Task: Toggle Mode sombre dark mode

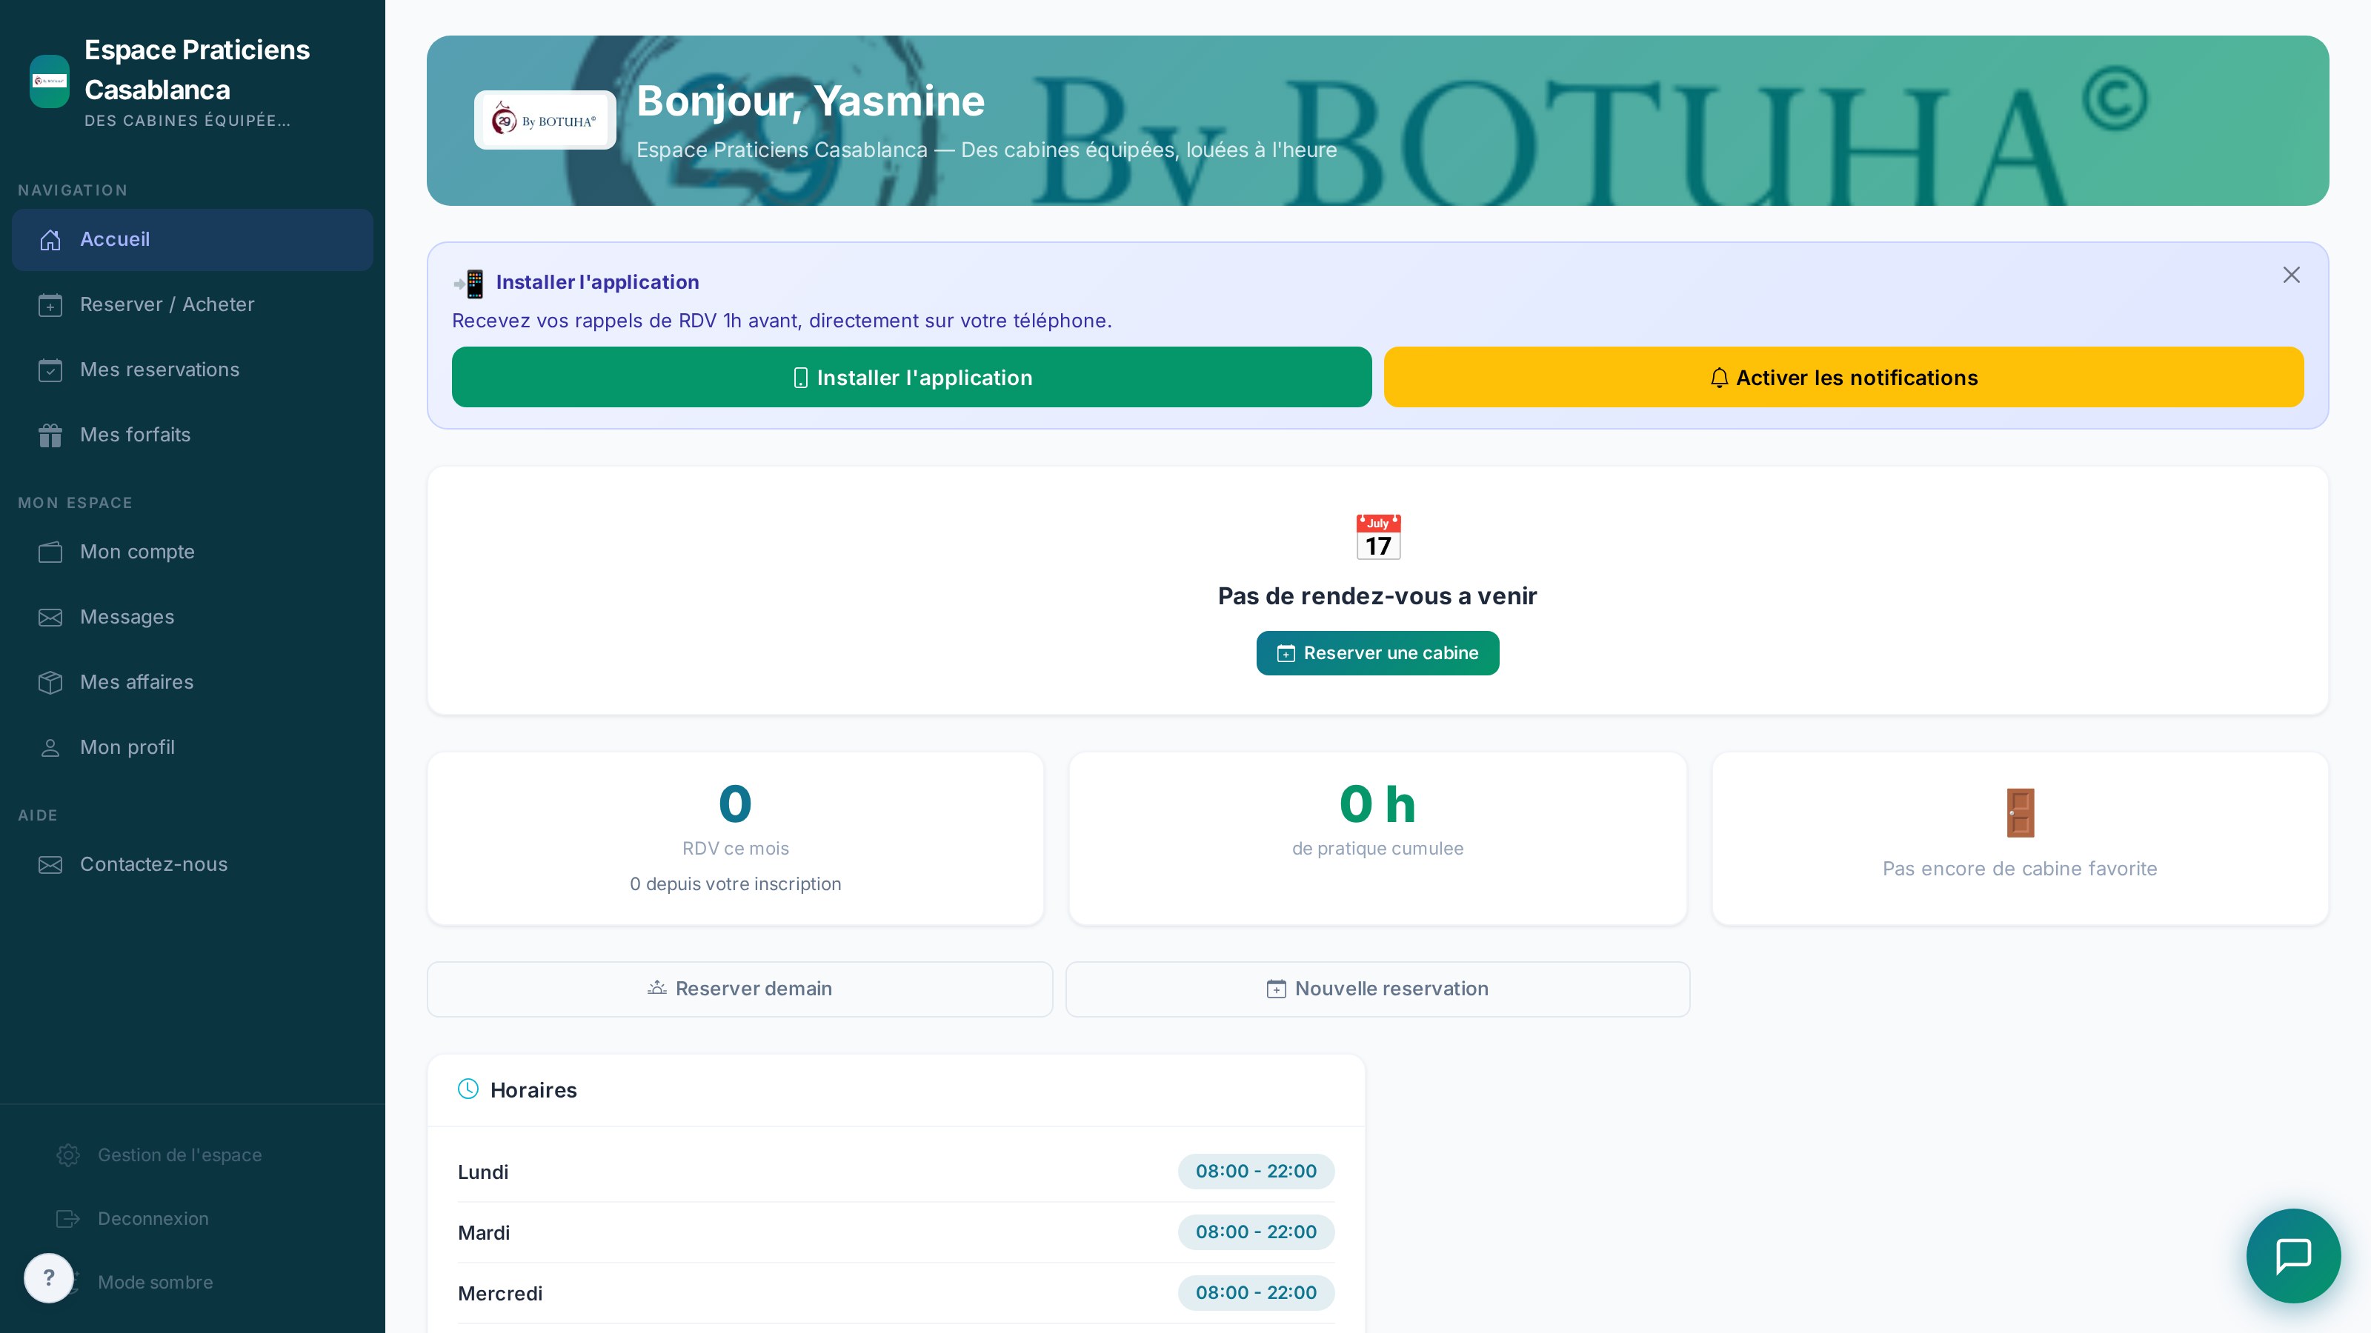Action: [x=155, y=1283]
